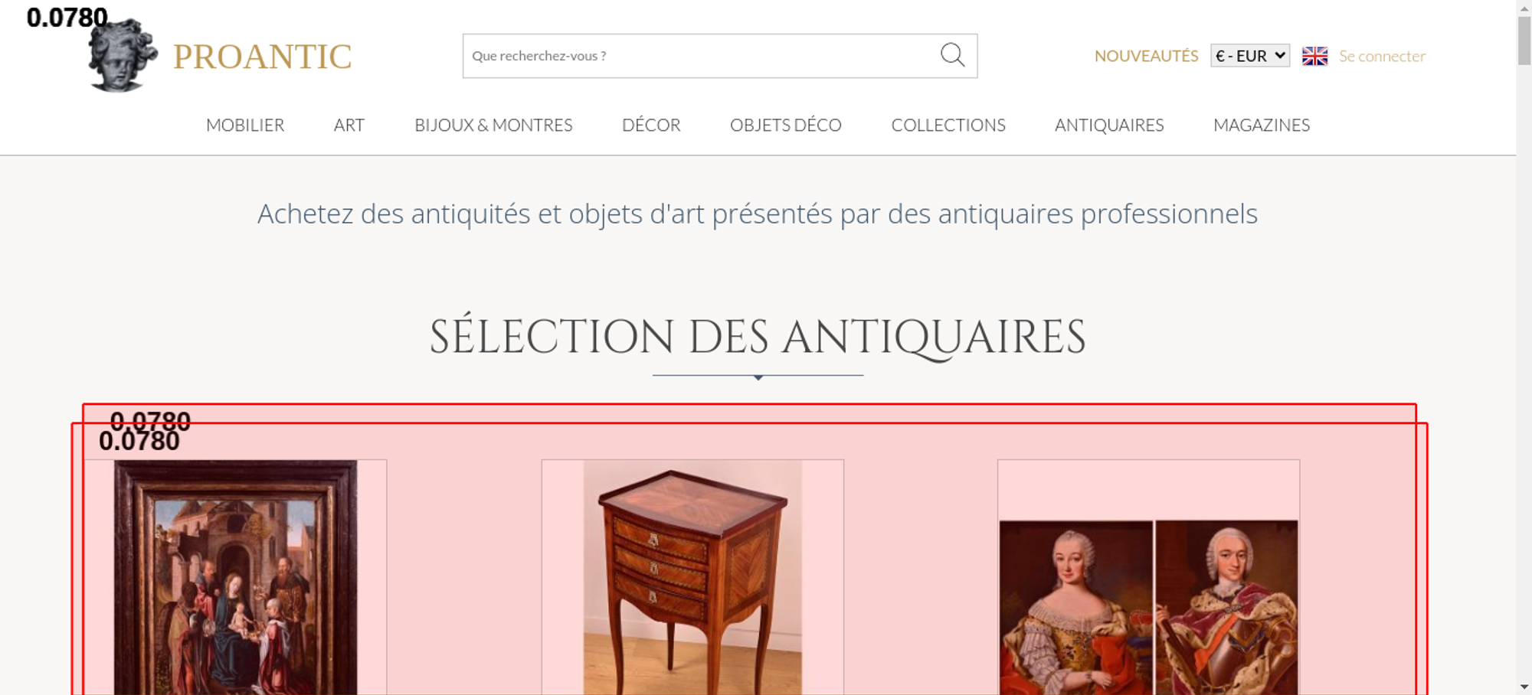The height and width of the screenshot is (695, 1532).
Task: Open the framed religious painting thumbnail
Action: pyautogui.click(x=235, y=577)
